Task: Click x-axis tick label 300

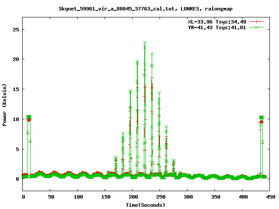Action: [x=188, y=197]
